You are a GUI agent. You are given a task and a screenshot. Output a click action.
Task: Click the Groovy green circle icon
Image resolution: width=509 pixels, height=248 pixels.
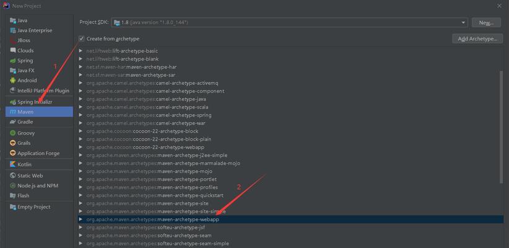tap(13, 133)
